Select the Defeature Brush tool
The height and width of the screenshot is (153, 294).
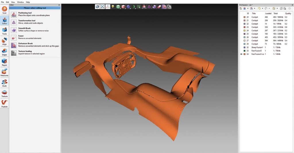click(14, 45)
